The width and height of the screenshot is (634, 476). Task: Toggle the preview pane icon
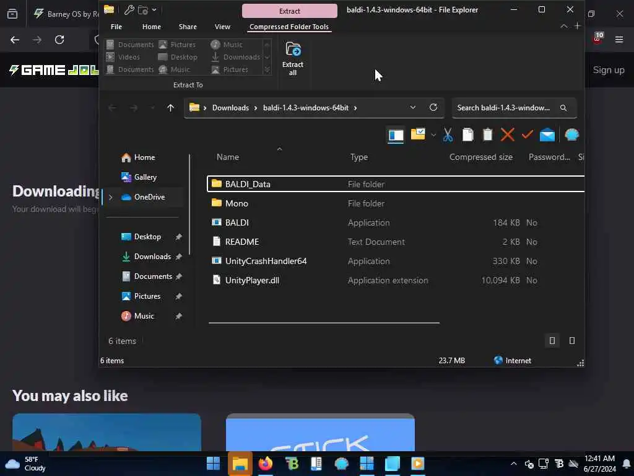(396, 135)
